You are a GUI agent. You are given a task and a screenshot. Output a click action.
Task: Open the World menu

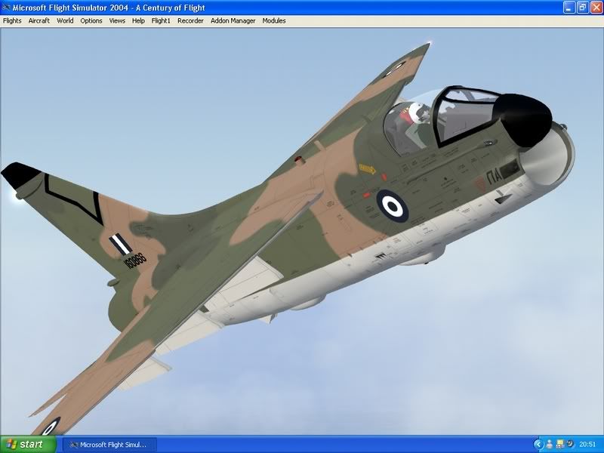point(65,21)
